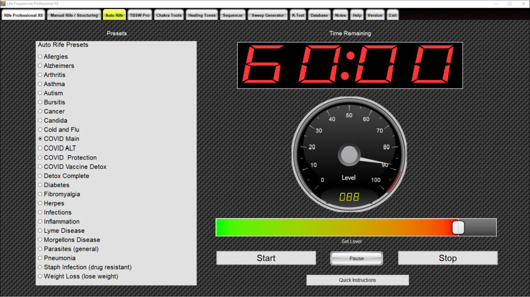This screenshot has height=297, width=530.
Task: Select the COVID Main radio button
Action: tap(40, 139)
